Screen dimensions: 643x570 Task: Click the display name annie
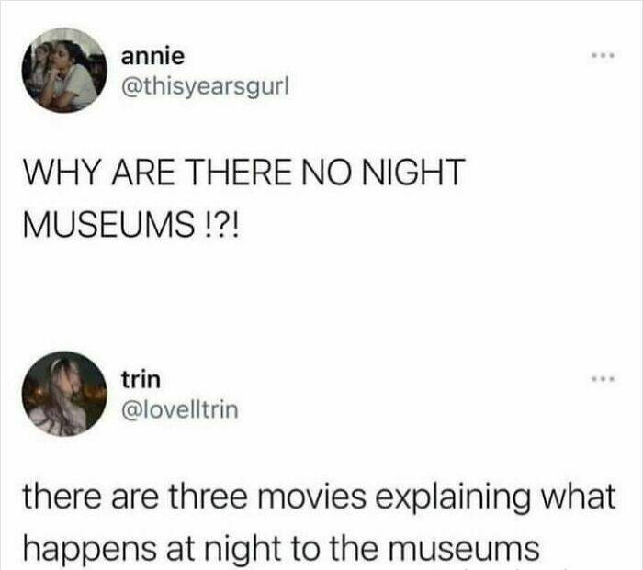coord(152,56)
